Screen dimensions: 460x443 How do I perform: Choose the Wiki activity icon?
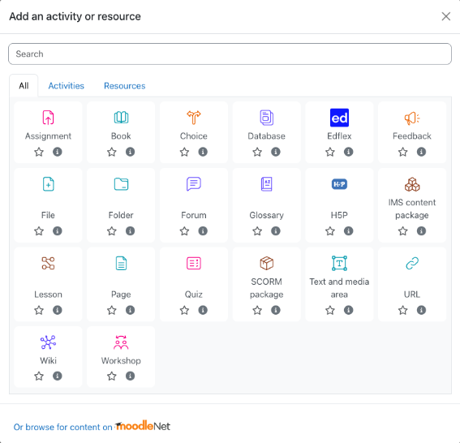pyautogui.click(x=48, y=342)
